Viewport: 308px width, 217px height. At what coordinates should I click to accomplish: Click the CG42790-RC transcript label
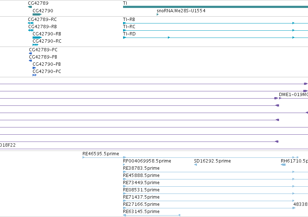[47, 41]
